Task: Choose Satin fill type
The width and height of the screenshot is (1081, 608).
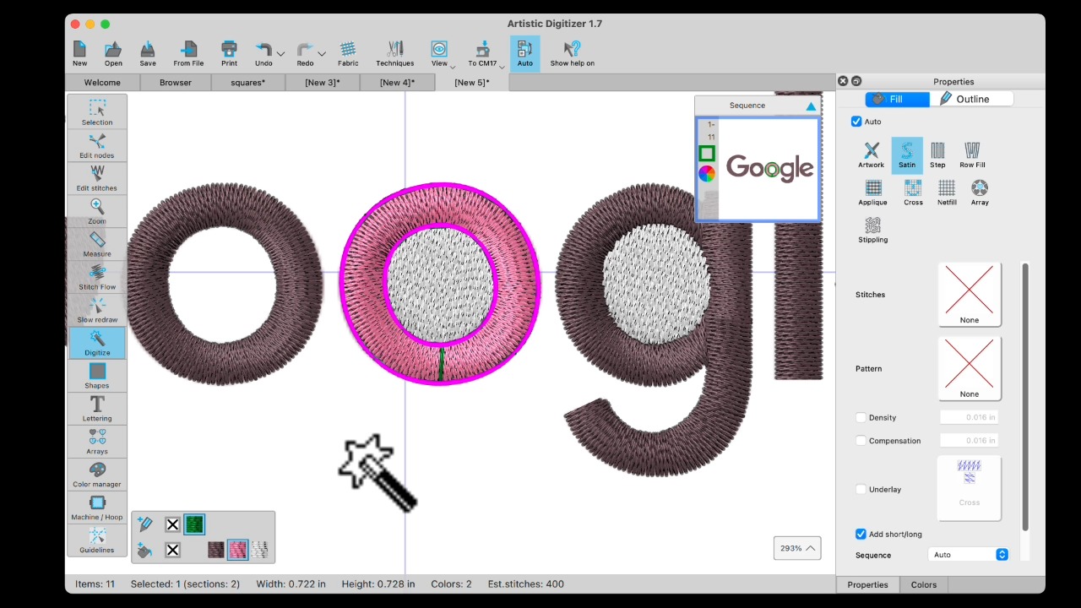Action: click(907, 155)
